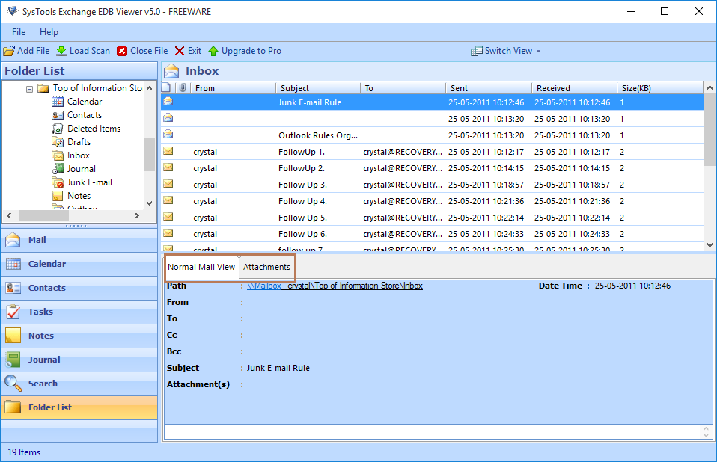Select Deleted Items folder in tree
Viewport: 717px width, 462px height.
94,129
